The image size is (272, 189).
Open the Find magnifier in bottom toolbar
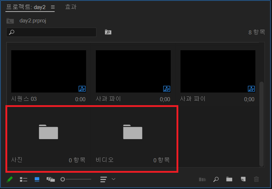tap(216, 179)
